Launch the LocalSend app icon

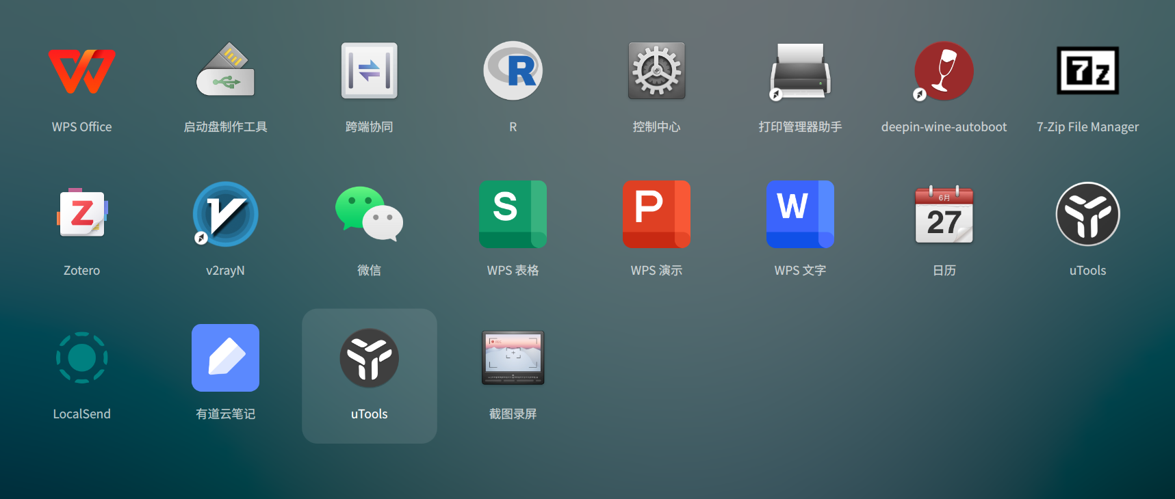click(82, 358)
